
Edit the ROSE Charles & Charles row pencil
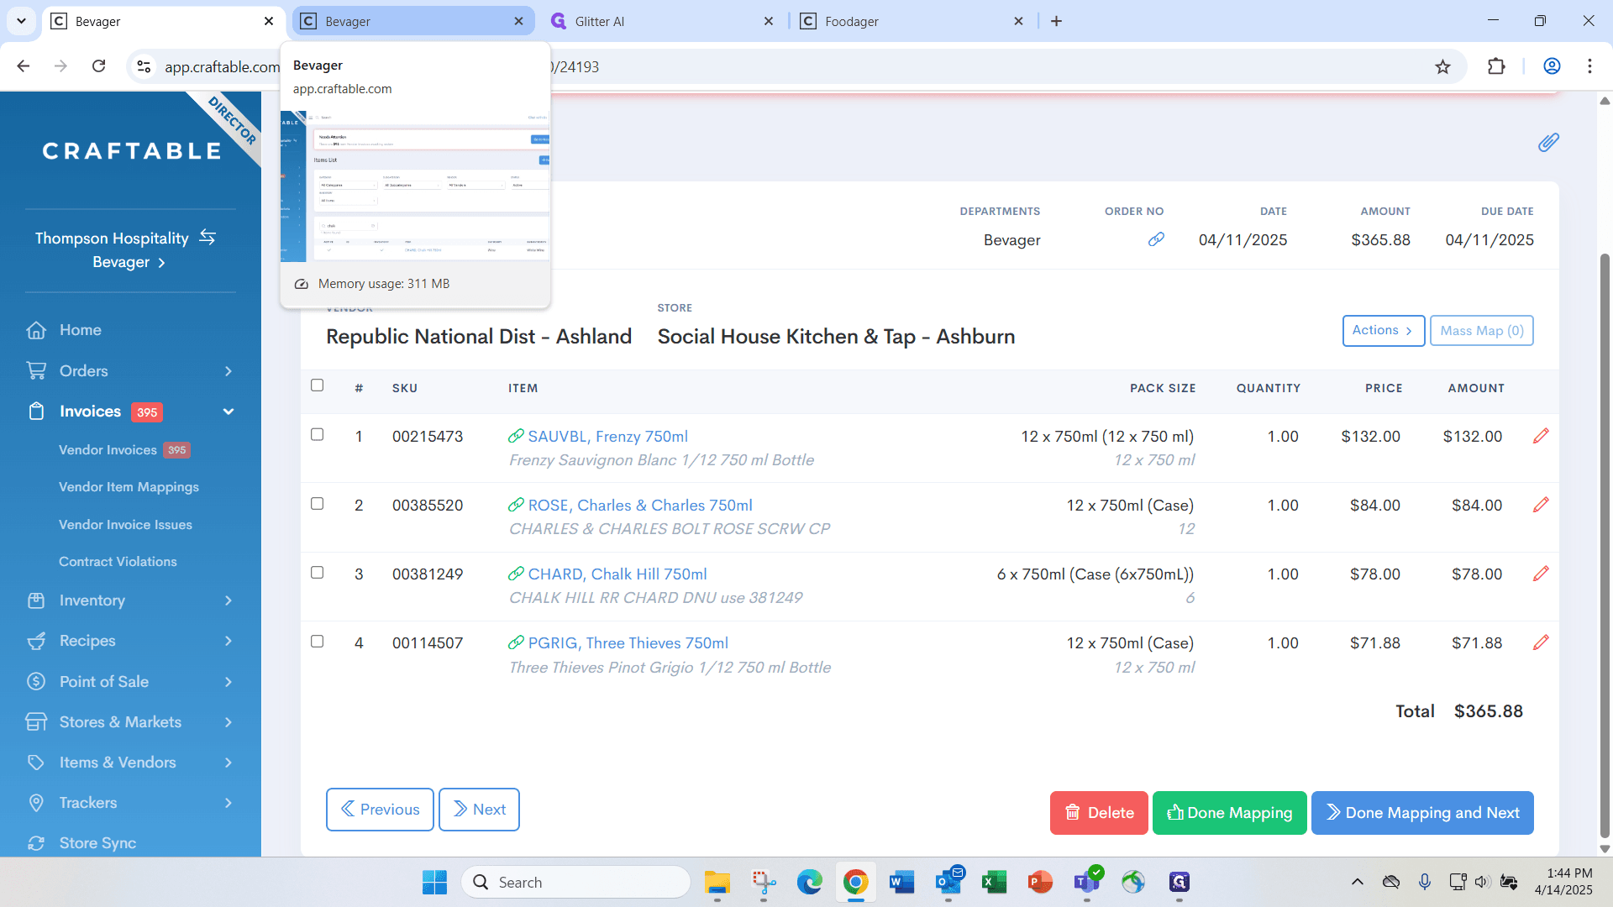point(1541,505)
